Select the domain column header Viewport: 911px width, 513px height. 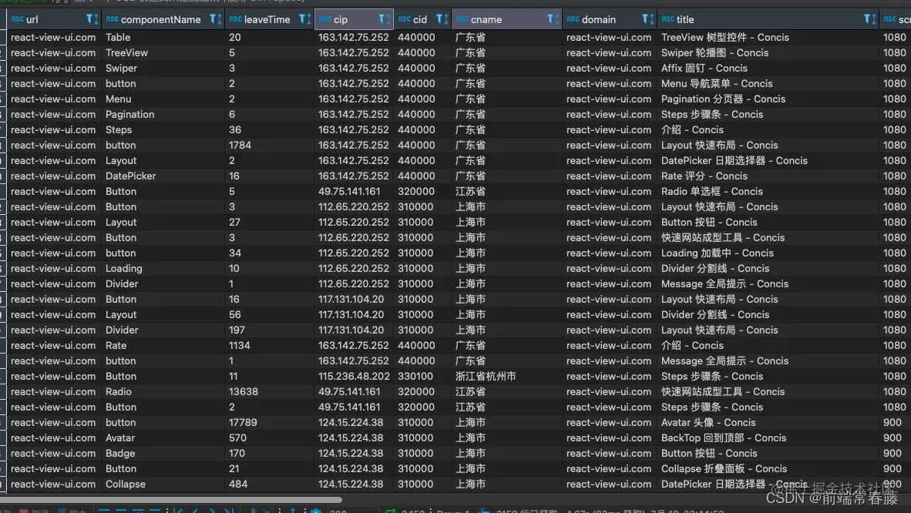pos(610,19)
